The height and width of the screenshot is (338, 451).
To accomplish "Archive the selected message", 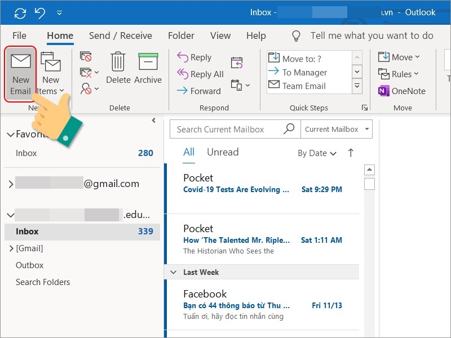I will click(x=148, y=68).
